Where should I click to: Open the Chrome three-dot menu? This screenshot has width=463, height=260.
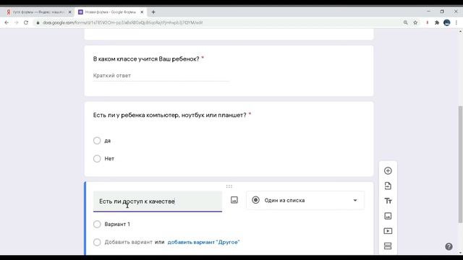tap(456, 22)
